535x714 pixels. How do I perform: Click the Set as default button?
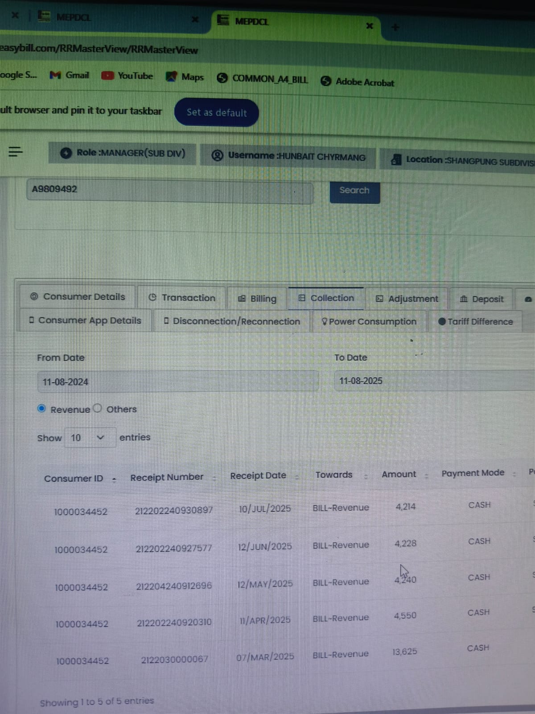(217, 112)
